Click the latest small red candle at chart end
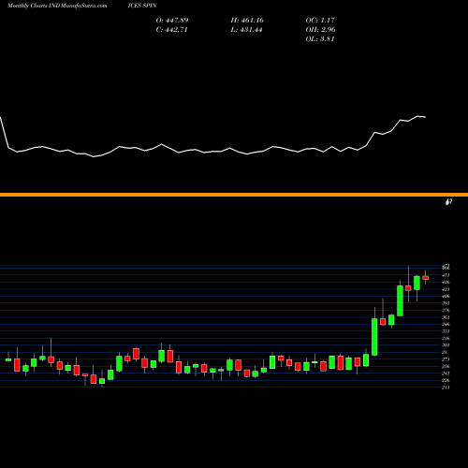 (425, 278)
